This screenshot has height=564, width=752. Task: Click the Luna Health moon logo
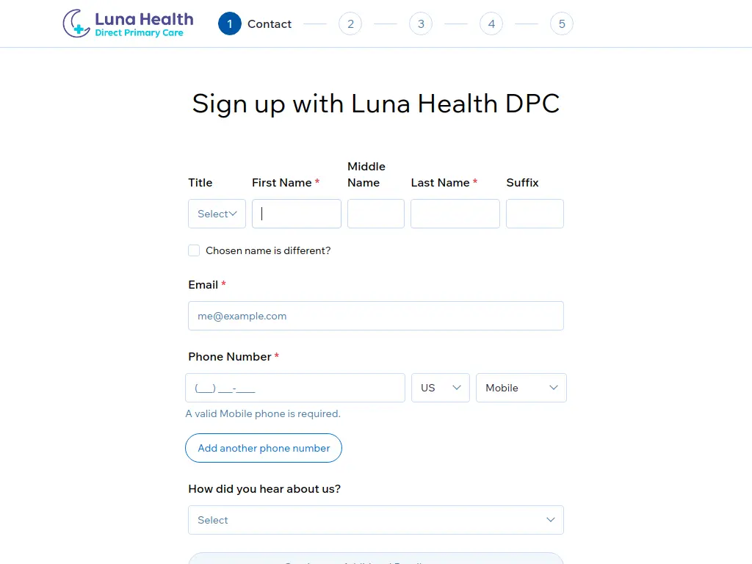click(76, 23)
